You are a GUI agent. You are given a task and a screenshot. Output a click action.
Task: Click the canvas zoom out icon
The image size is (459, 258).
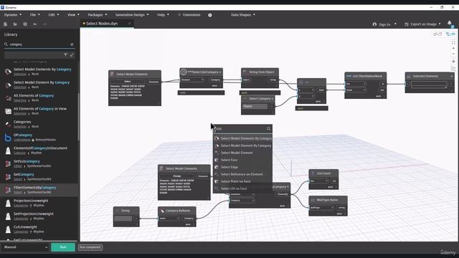click(x=453, y=54)
